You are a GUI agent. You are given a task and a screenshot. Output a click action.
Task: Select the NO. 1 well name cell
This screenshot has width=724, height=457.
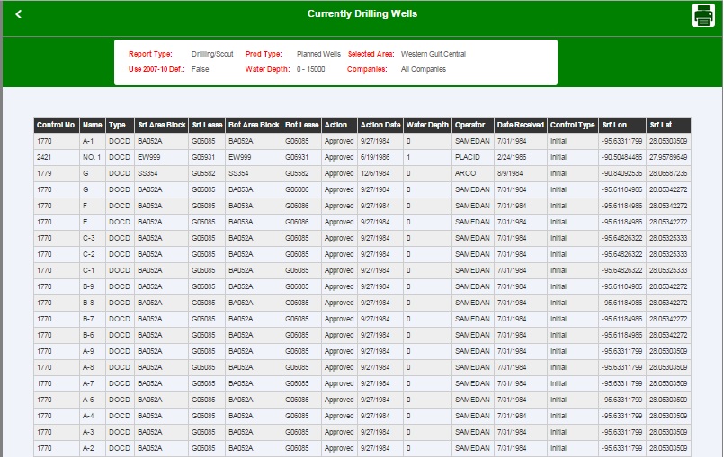[93, 157]
